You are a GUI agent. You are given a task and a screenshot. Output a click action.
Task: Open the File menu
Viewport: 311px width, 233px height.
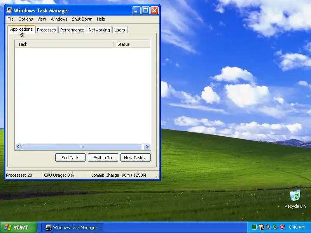click(10, 19)
